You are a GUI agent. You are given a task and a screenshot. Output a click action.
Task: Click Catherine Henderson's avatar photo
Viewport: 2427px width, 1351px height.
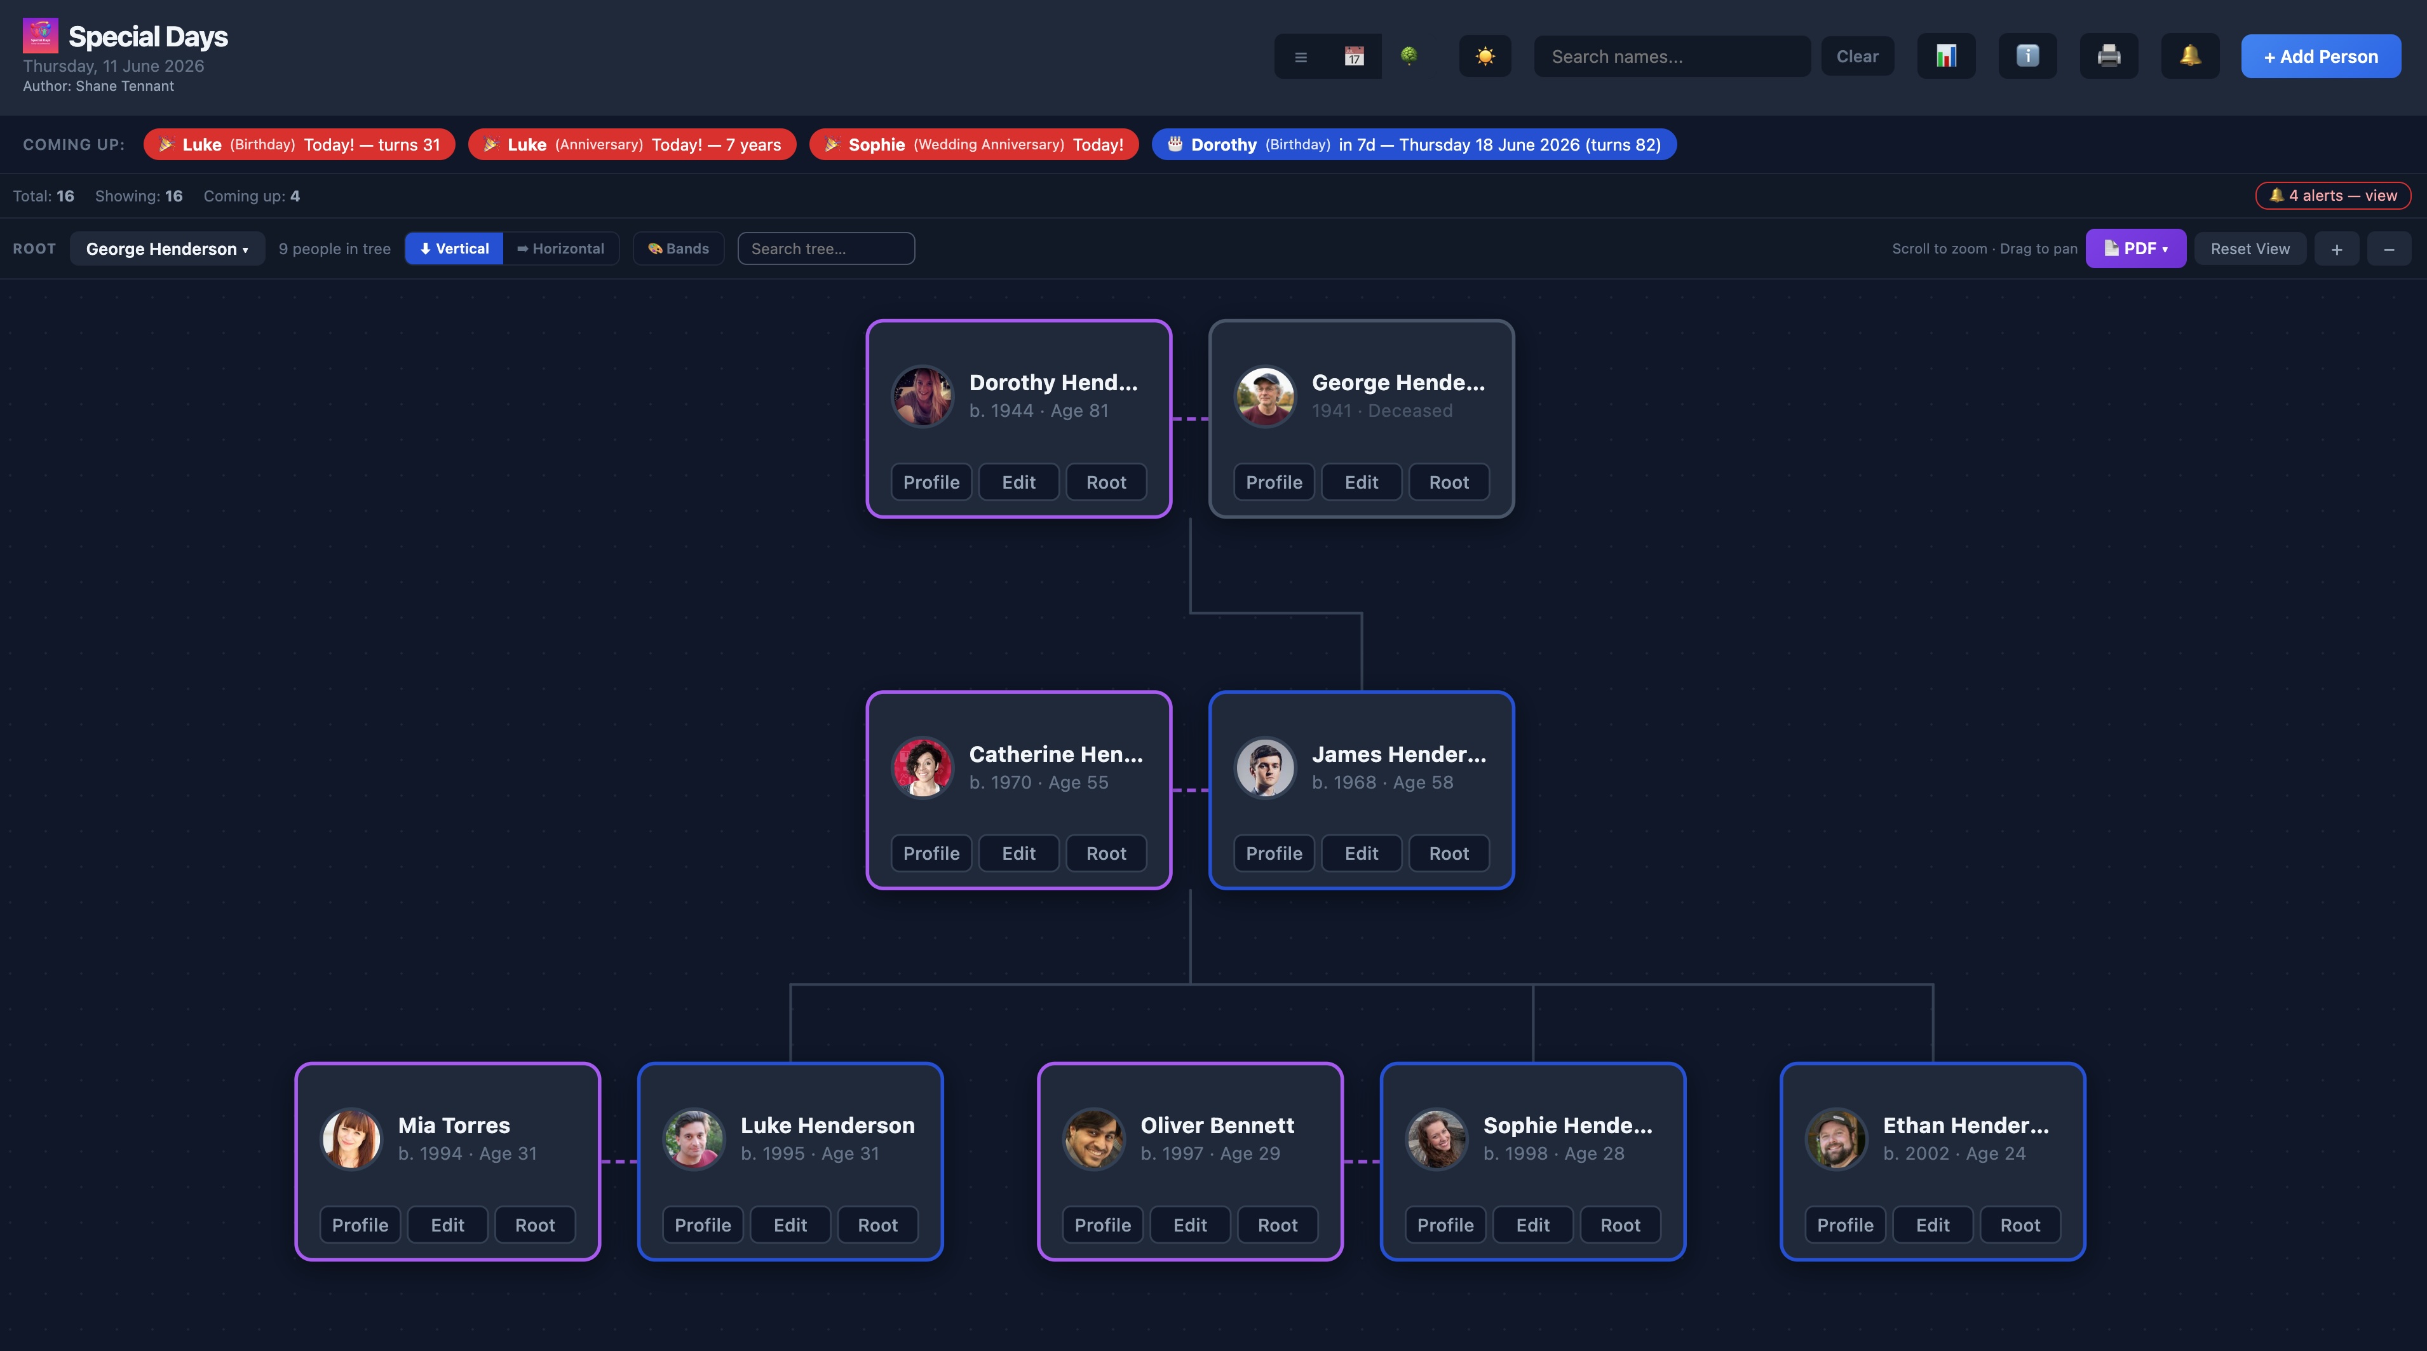[923, 768]
